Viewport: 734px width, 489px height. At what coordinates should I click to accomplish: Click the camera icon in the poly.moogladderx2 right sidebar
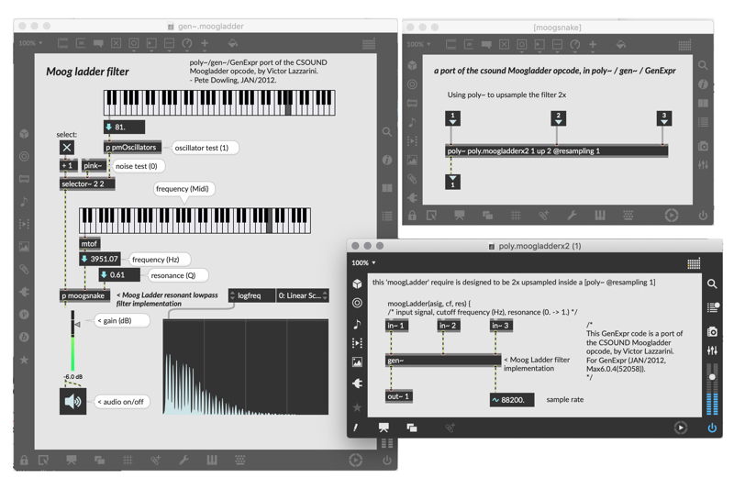pos(712,332)
